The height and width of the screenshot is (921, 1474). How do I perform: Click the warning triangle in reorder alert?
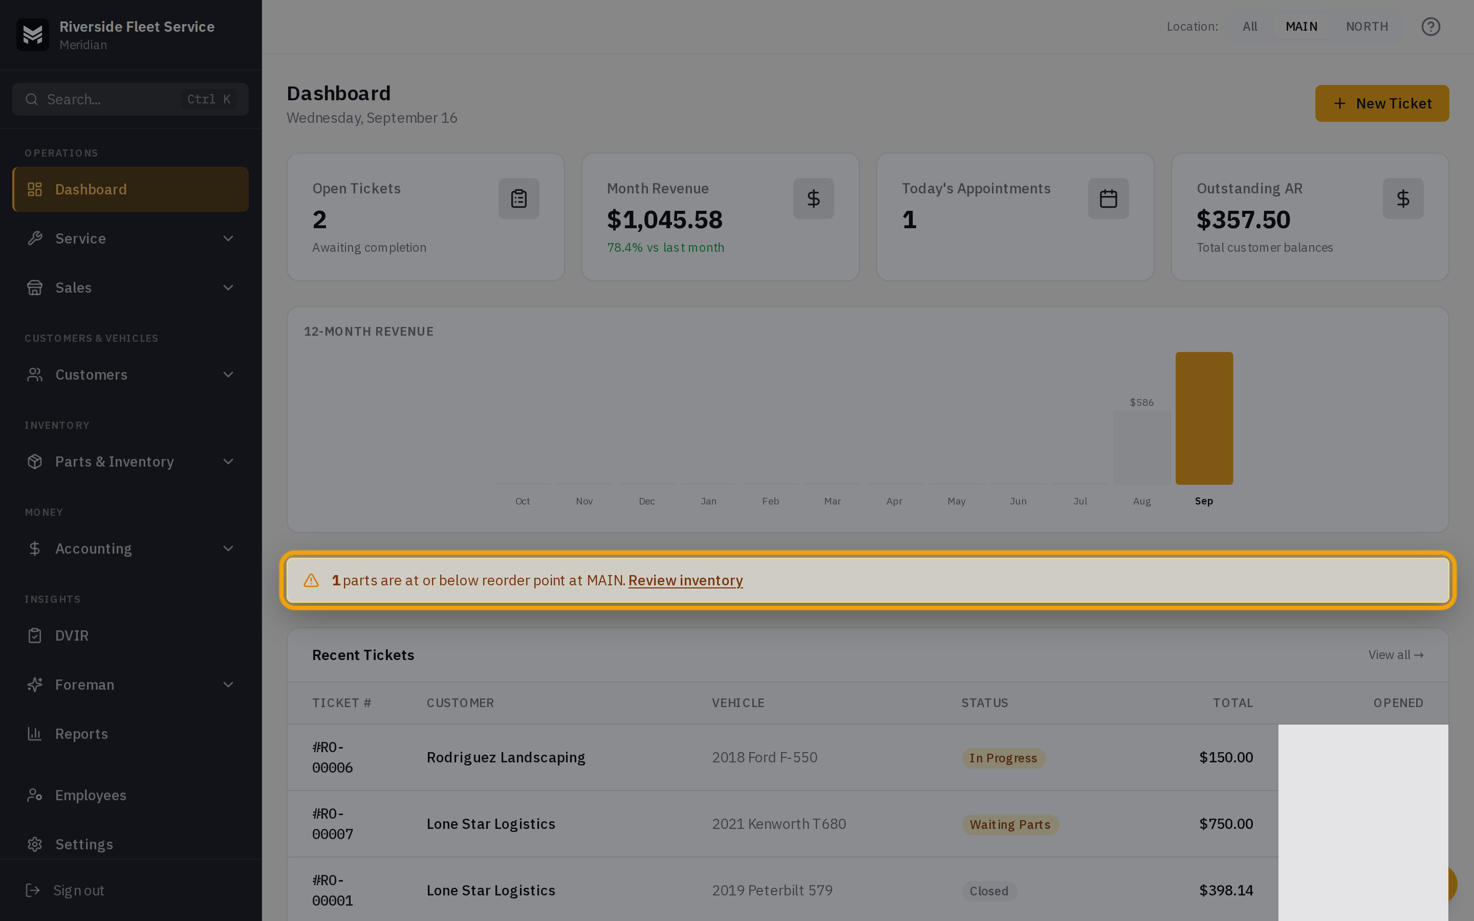(x=311, y=581)
